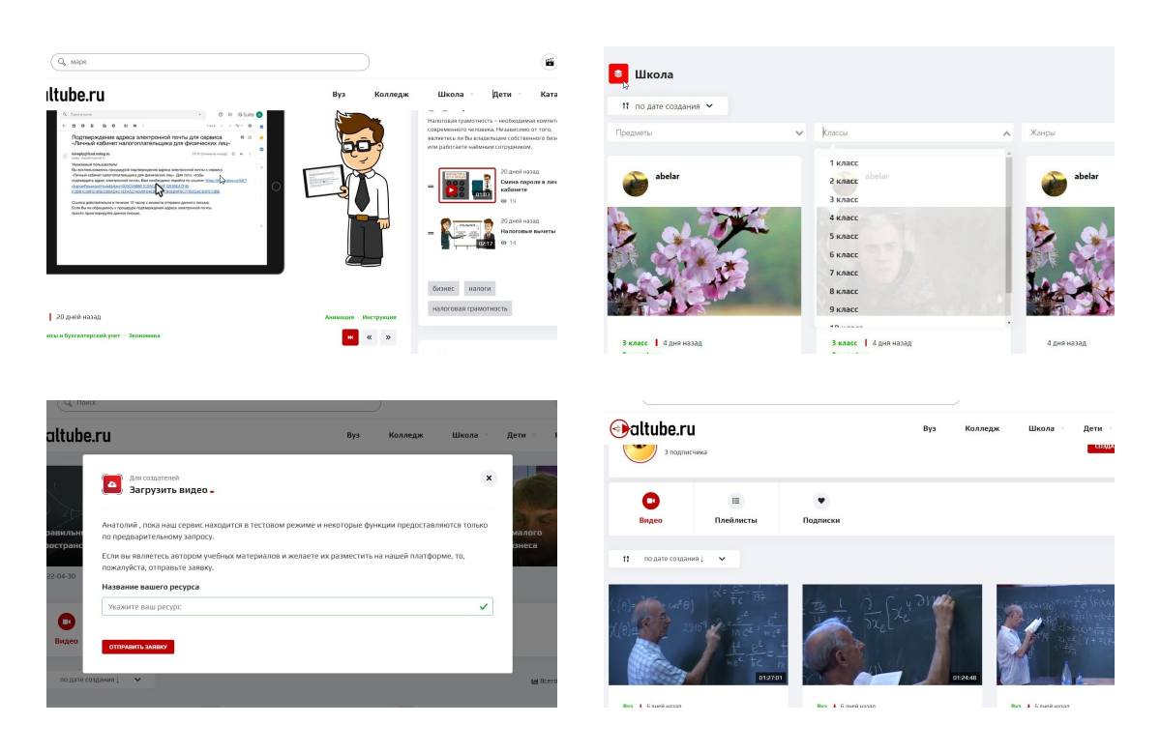
Task: Collapse the Классы dropdown using its arrow
Action: coord(1005,133)
